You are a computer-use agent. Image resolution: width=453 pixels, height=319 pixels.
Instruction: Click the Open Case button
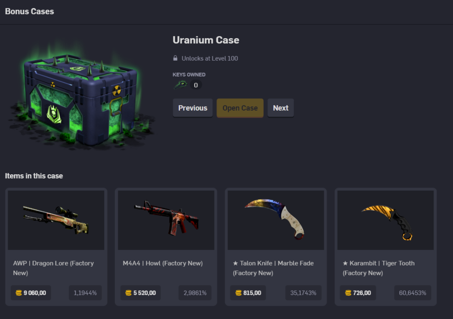pyautogui.click(x=240, y=108)
